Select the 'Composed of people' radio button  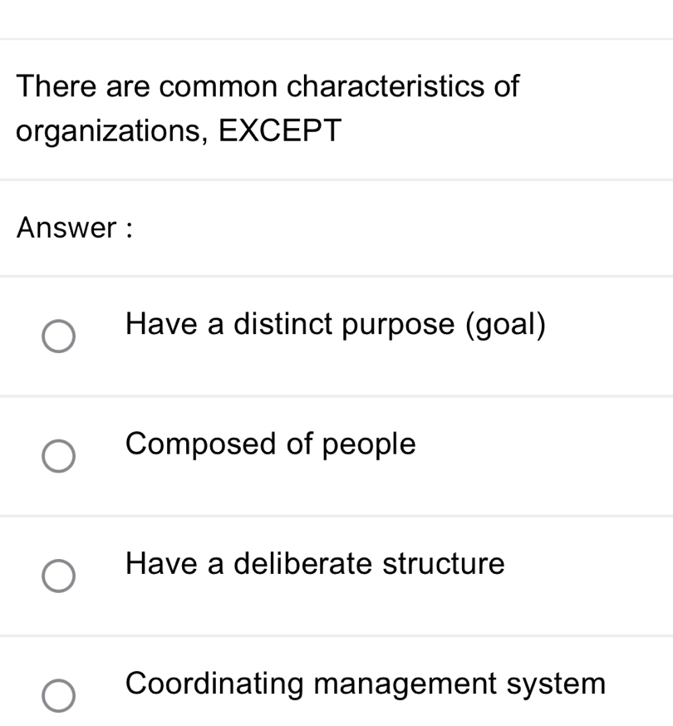click(x=59, y=456)
